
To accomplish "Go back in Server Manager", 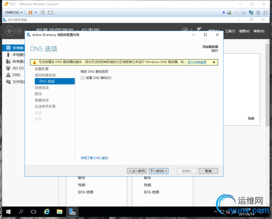I will (10, 31).
